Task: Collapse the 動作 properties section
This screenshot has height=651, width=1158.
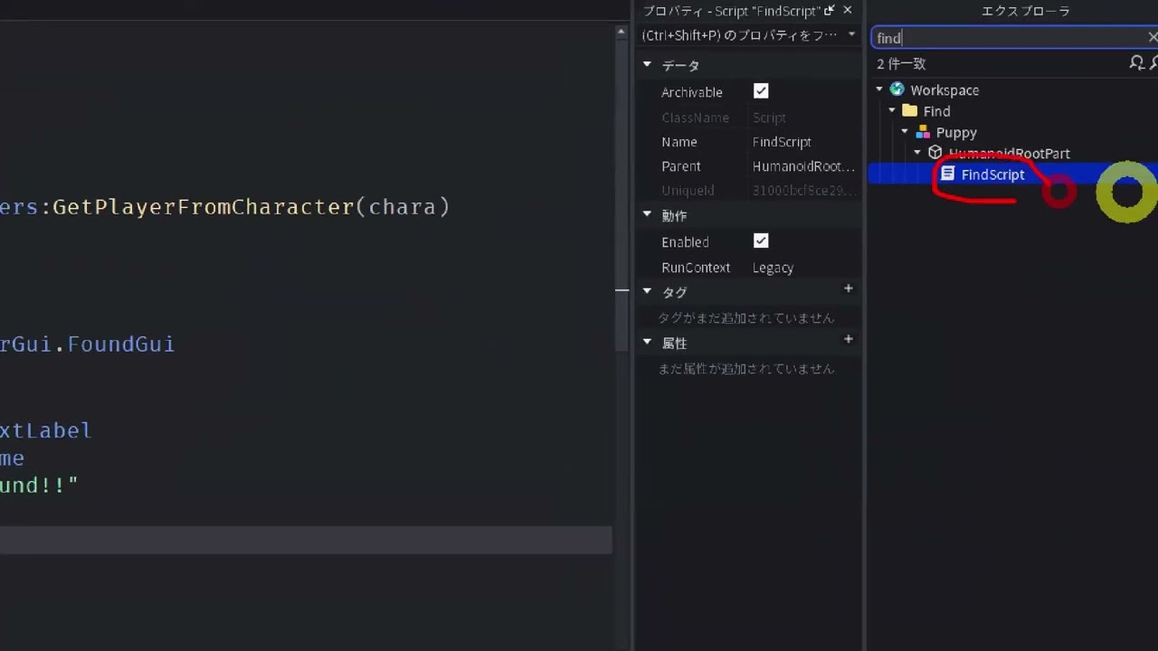Action: [x=647, y=215]
